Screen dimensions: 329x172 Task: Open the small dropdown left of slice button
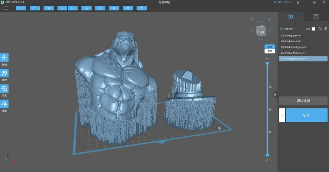pyautogui.click(x=282, y=115)
